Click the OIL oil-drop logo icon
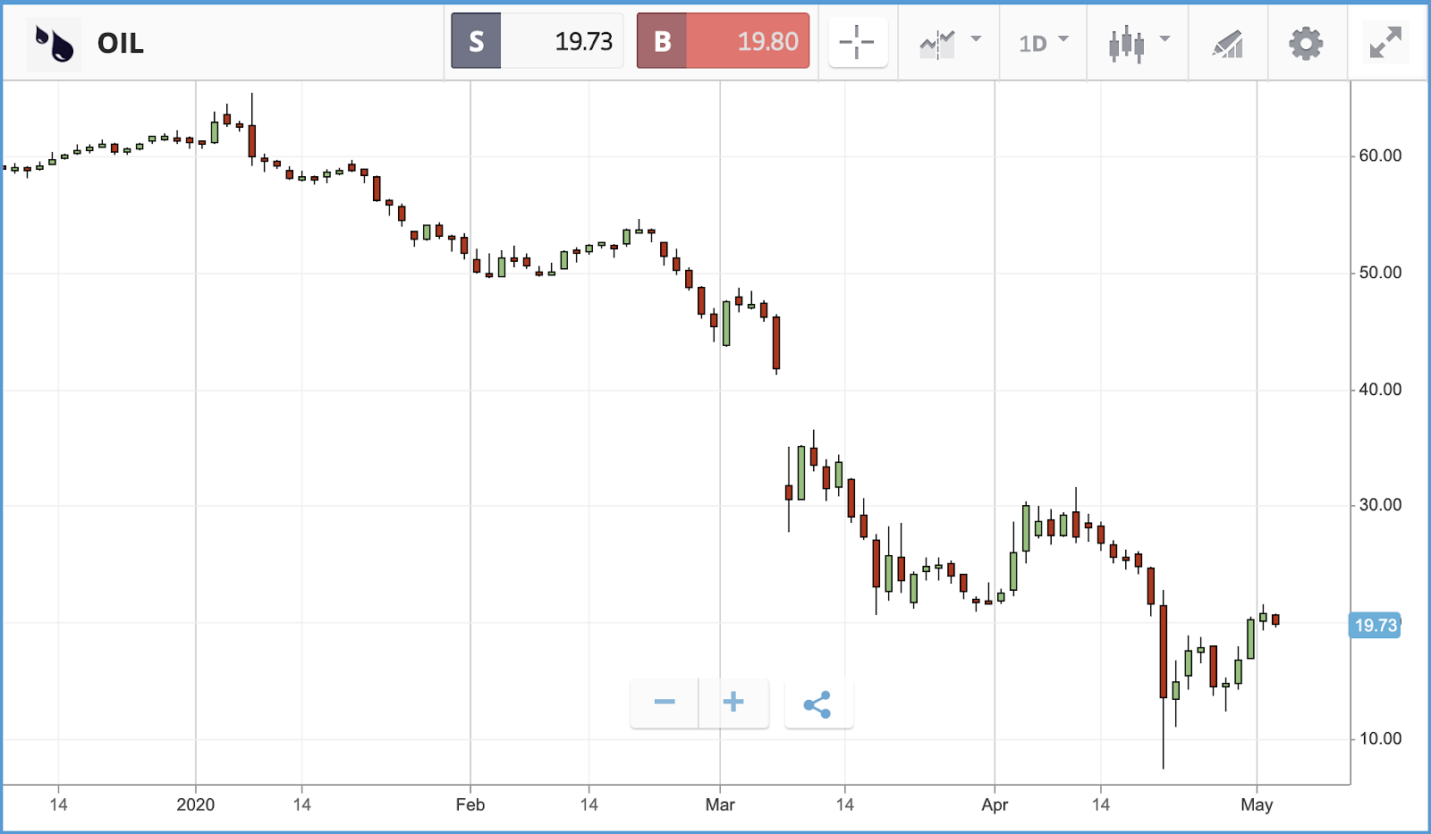1431x834 pixels. tap(54, 43)
